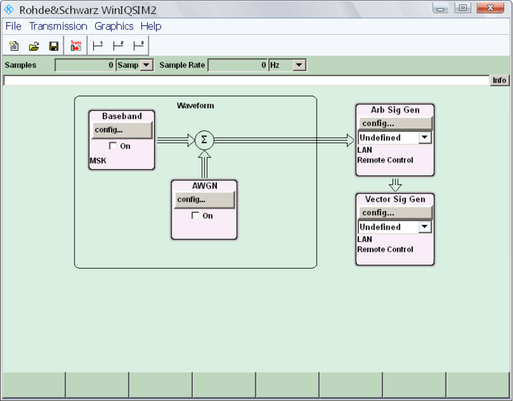Open the Transmission menu

[58, 26]
